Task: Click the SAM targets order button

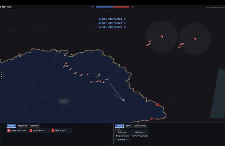Action: [139, 132]
